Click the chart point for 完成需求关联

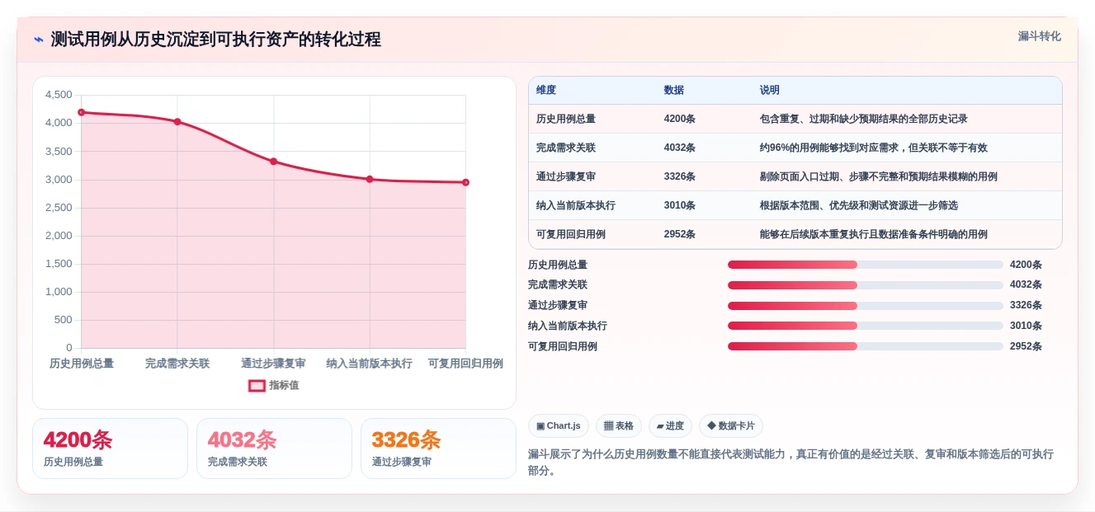[x=177, y=121]
